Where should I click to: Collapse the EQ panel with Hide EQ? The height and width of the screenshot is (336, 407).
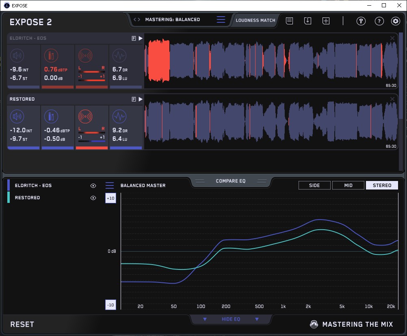(231, 319)
